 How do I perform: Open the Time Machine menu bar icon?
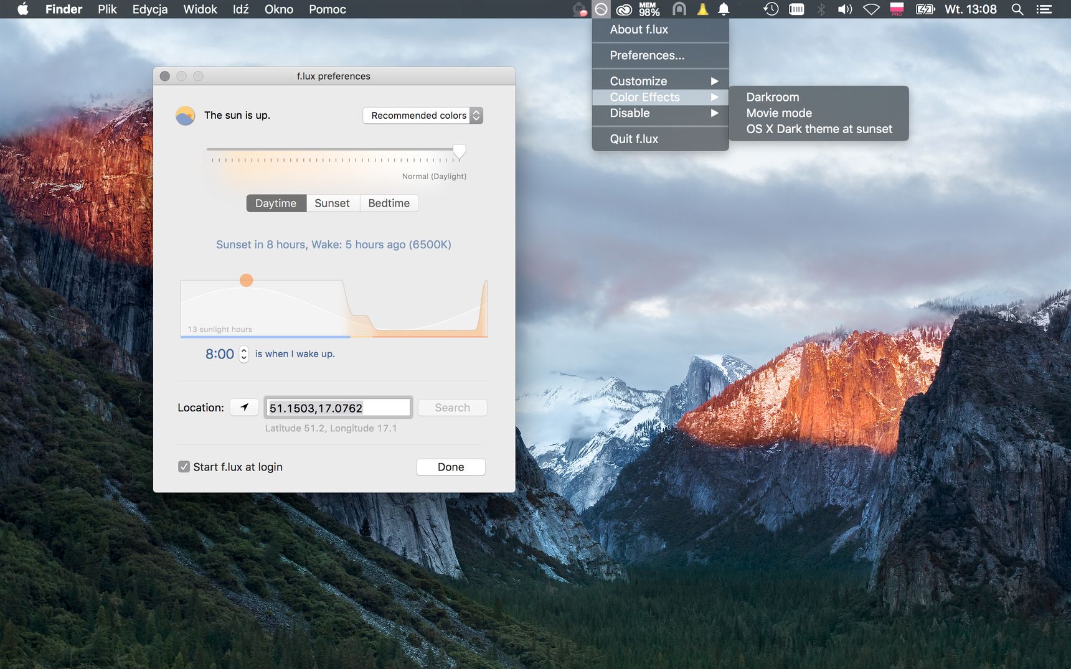[x=771, y=9]
